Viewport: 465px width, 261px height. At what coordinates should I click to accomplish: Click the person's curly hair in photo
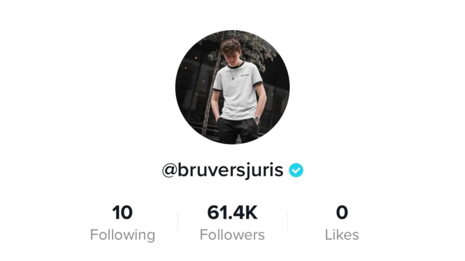[x=231, y=46]
